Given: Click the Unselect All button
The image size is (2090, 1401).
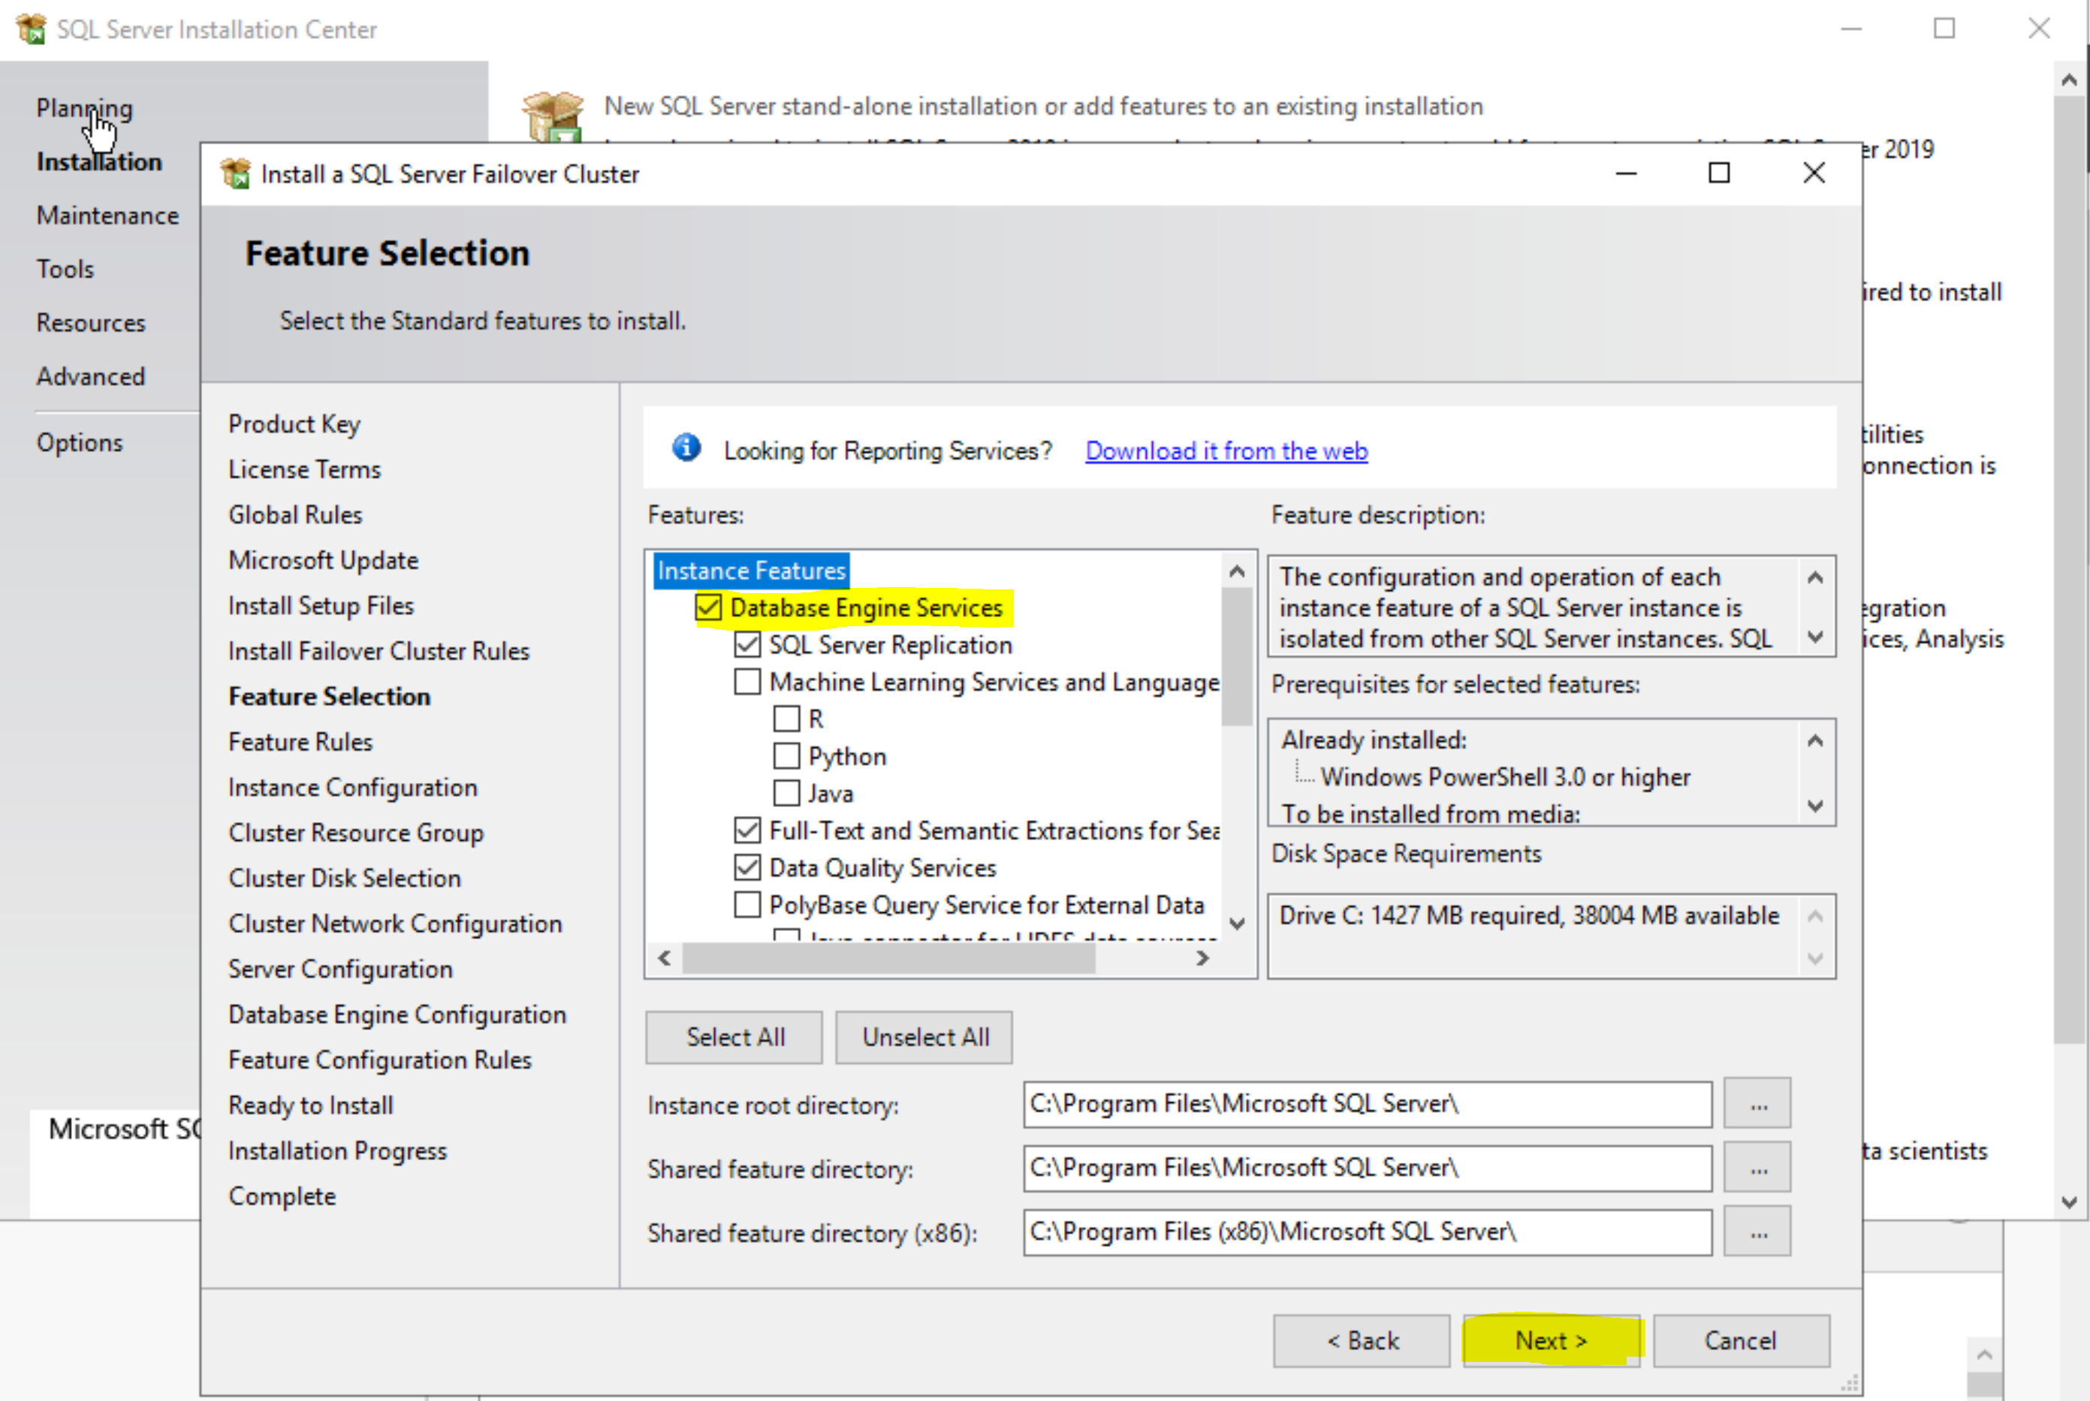Looking at the screenshot, I should (x=924, y=1038).
